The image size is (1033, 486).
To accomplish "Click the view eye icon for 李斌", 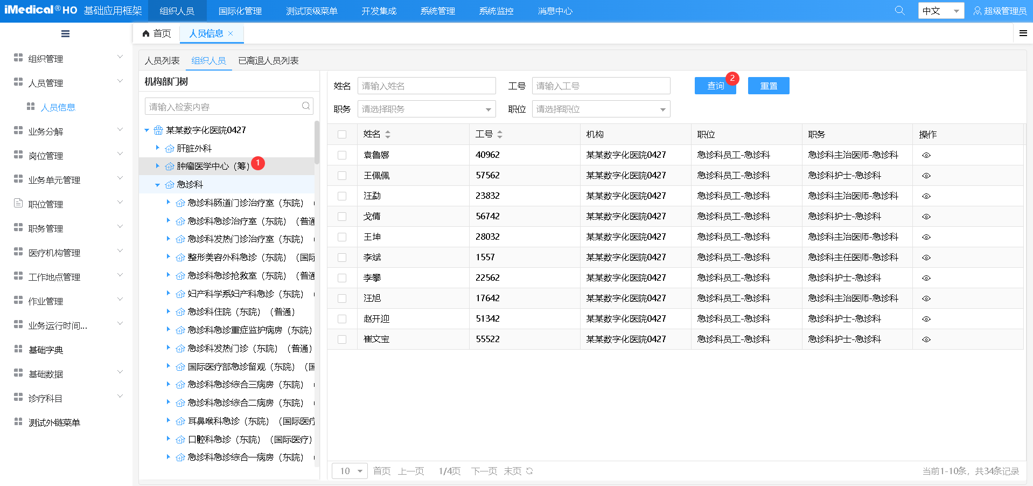I will point(926,258).
